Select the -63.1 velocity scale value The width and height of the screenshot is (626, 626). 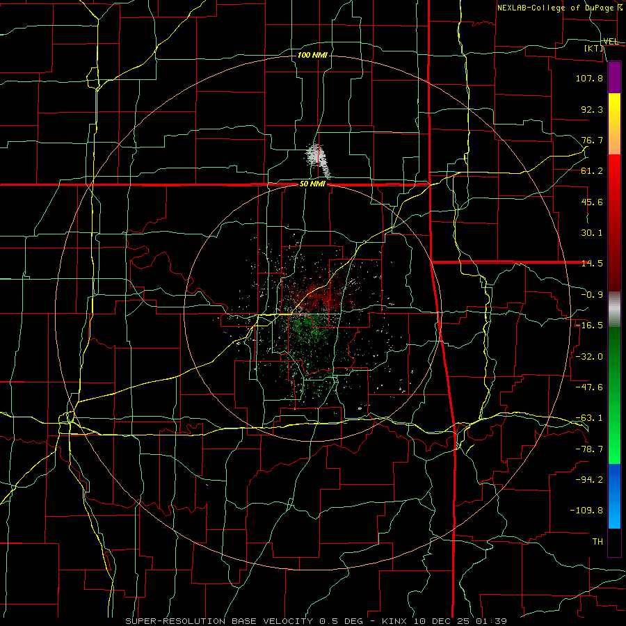(x=589, y=418)
